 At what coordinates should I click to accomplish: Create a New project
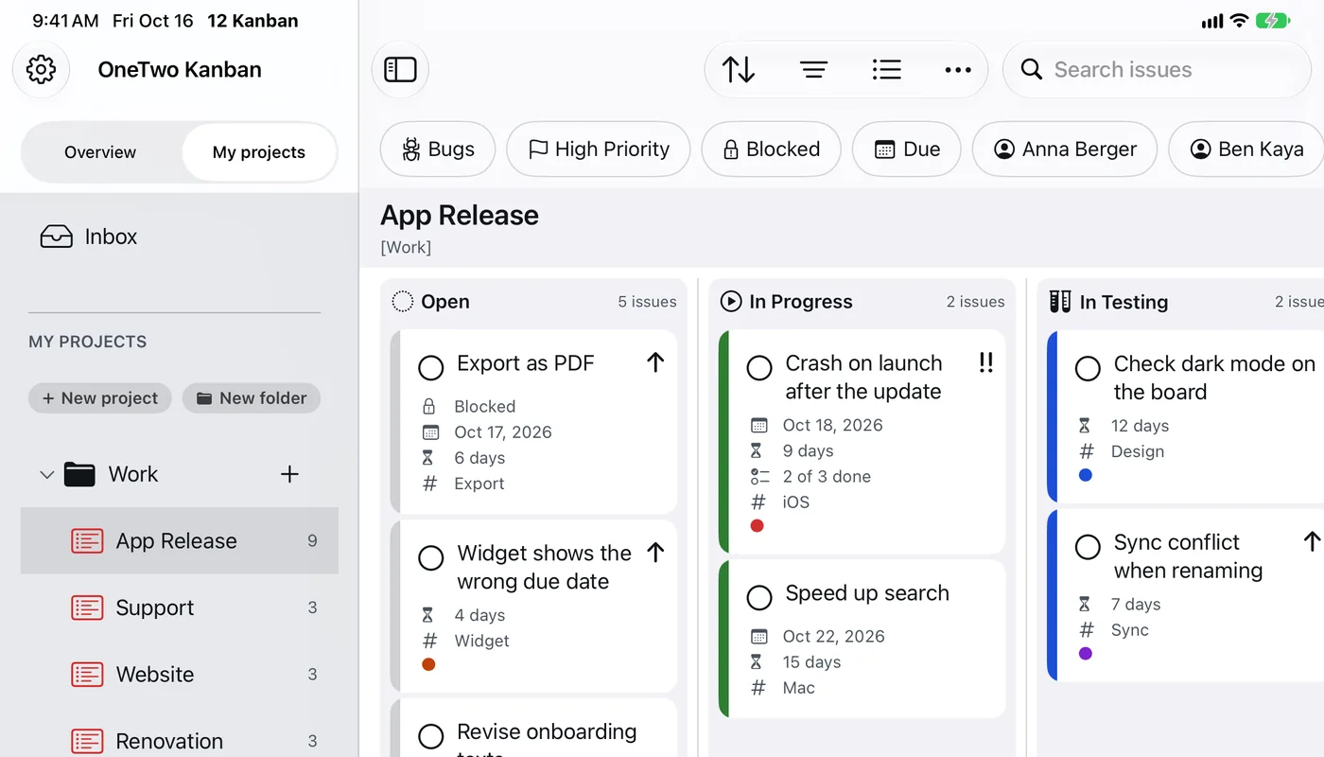(100, 398)
